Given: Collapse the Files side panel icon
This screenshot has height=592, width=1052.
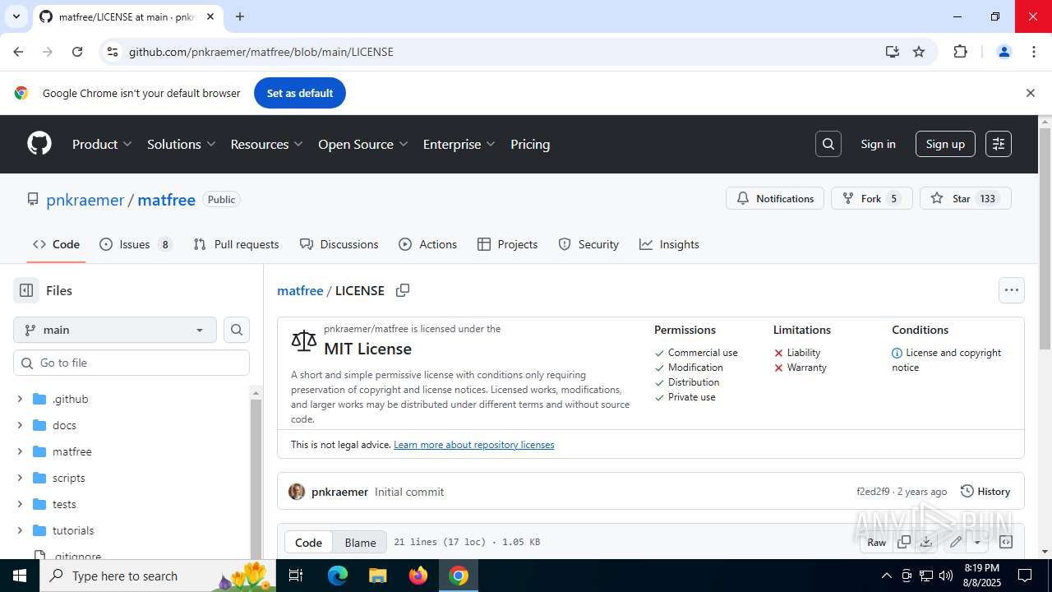Looking at the screenshot, I should coord(26,290).
